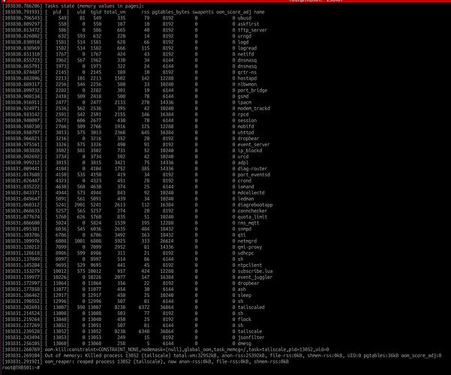Click the process name 'tailscaled'
The image size is (451, 375).
pyautogui.click(x=251, y=307)
